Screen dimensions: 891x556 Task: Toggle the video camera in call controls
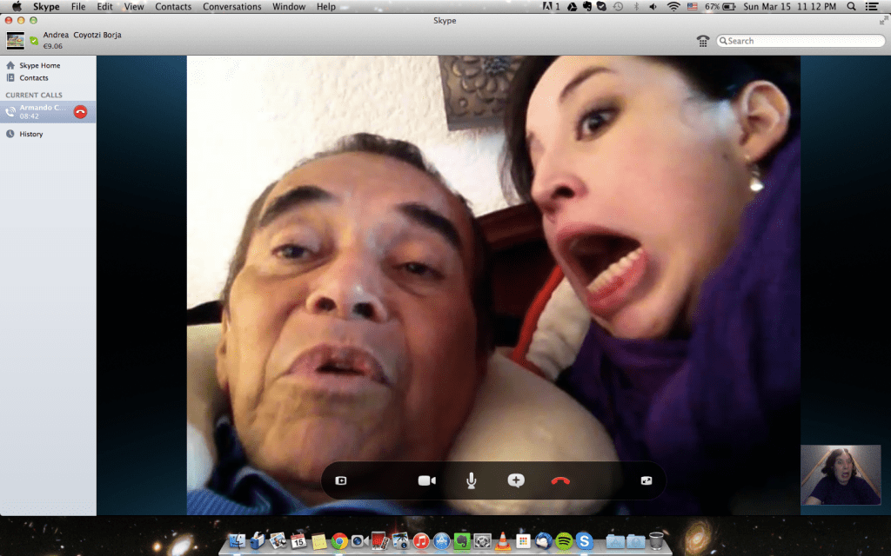click(426, 480)
